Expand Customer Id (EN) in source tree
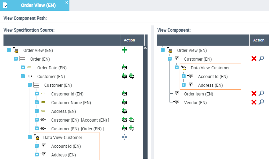This screenshot has height=162, width=270. point(37,94)
